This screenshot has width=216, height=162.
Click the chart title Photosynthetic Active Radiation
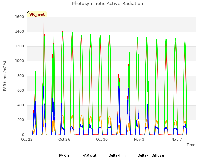tap(107, 4)
